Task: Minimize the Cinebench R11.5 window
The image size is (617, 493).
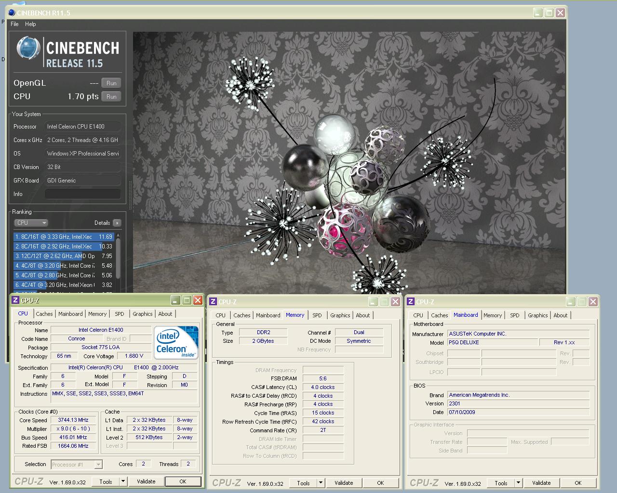Action: [x=538, y=13]
